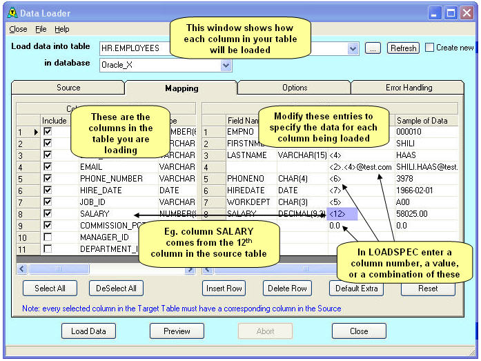Click Select All button
This screenshot has height=361, width=481.
[50, 289]
